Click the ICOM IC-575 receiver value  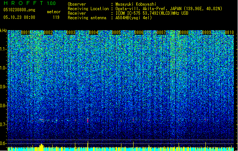pos(152,13)
